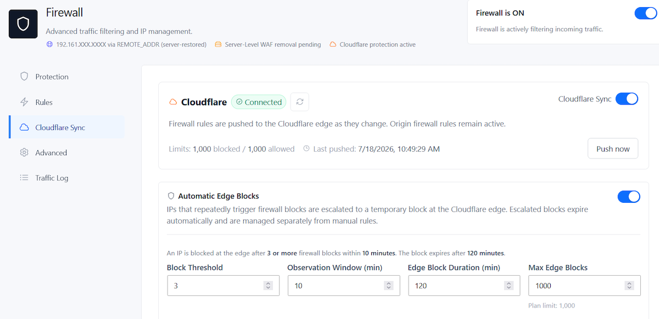Viewport: 659px width, 319px height.
Task: Adjust the Observation Window stepper arrows
Action: pos(388,286)
